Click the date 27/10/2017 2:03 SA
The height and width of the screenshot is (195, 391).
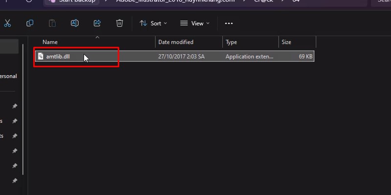coord(181,57)
